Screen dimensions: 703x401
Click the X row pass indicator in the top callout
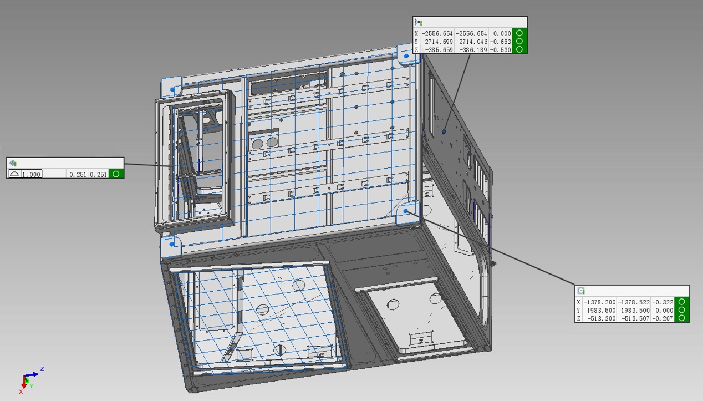pyautogui.click(x=519, y=33)
